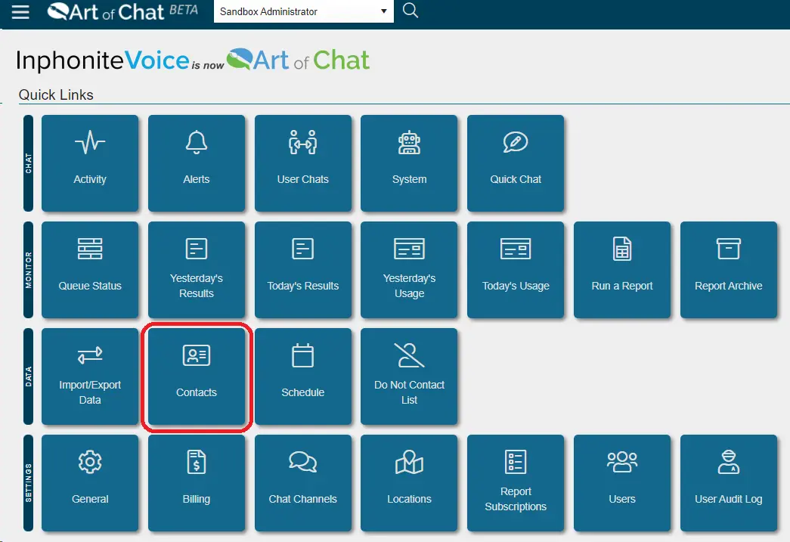Image resolution: width=790 pixels, height=542 pixels.
Task: Open the Contacts tile
Action: pyautogui.click(x=197, y=376)
